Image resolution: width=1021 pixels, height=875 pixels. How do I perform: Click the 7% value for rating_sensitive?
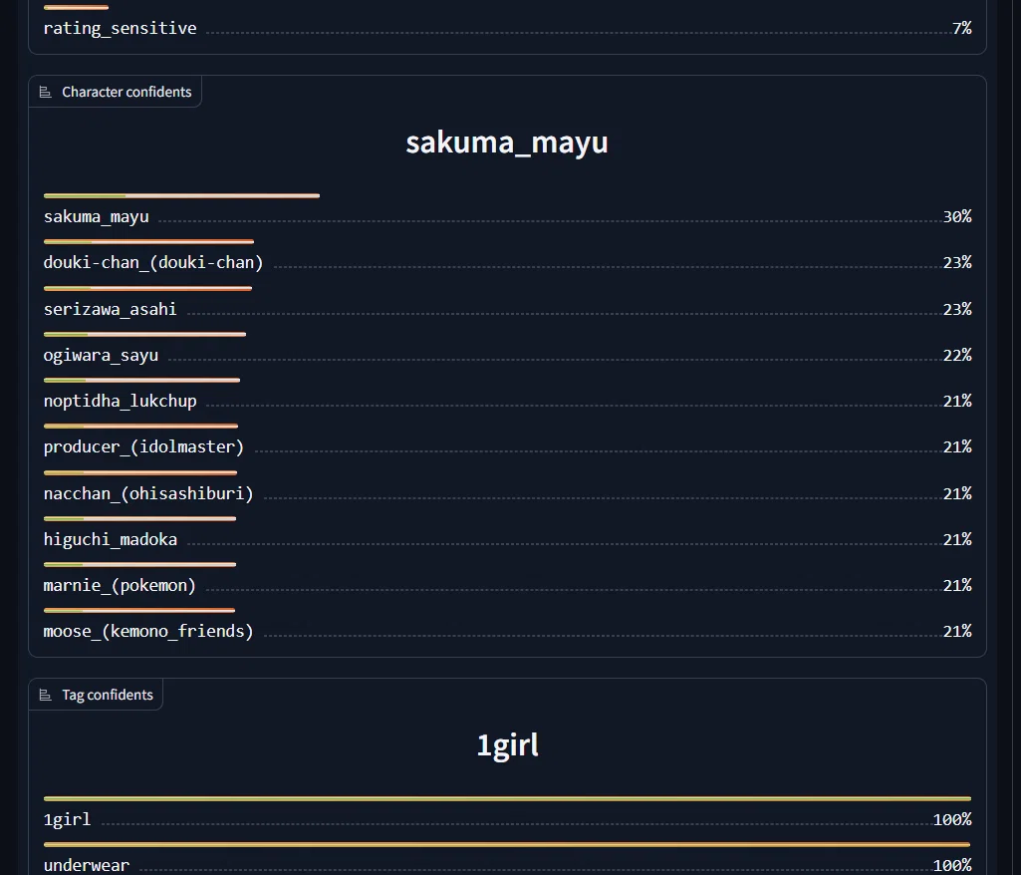point(962,28)
